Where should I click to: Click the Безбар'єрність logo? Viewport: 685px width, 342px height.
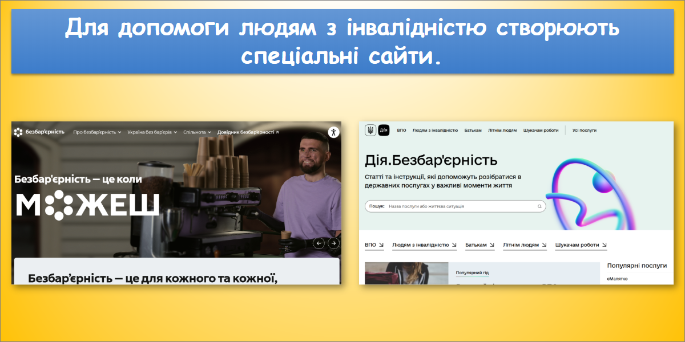39,132
